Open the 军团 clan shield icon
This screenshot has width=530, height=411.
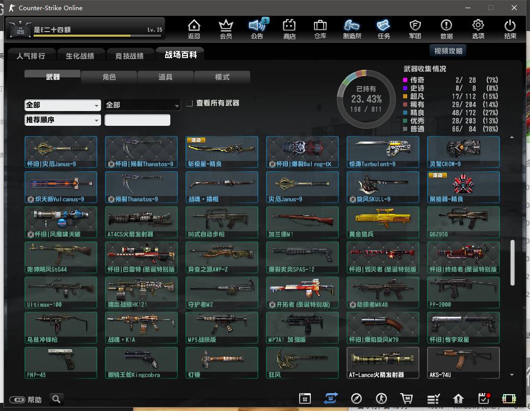tap(415, 29)
